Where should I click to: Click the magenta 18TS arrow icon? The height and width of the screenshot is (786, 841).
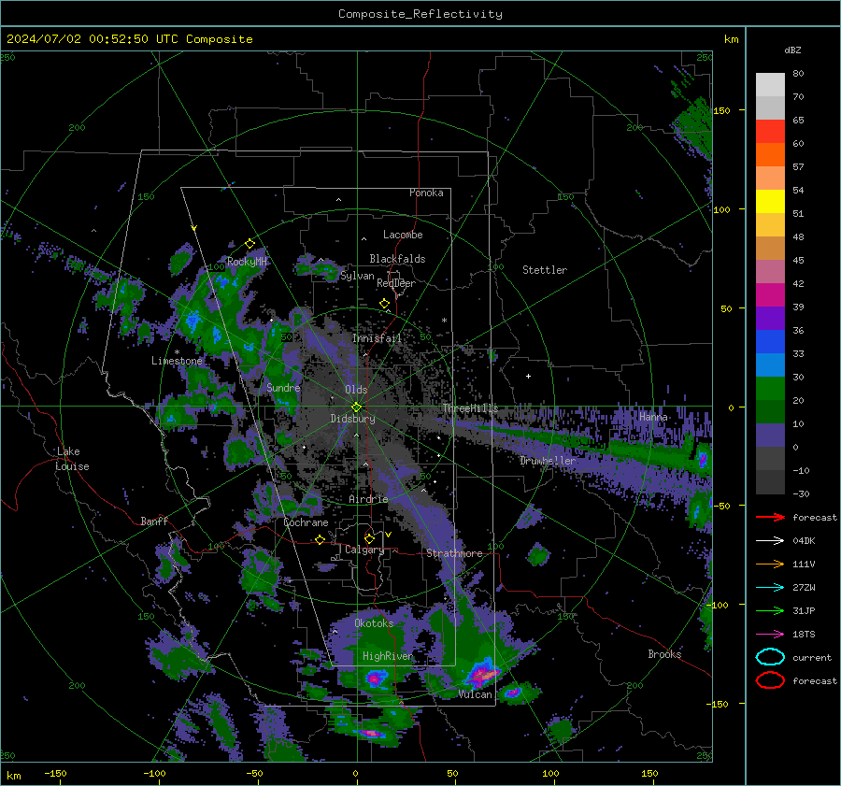[770, 635]
